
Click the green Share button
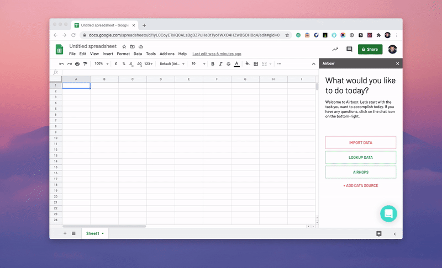(x=370, y=49)
